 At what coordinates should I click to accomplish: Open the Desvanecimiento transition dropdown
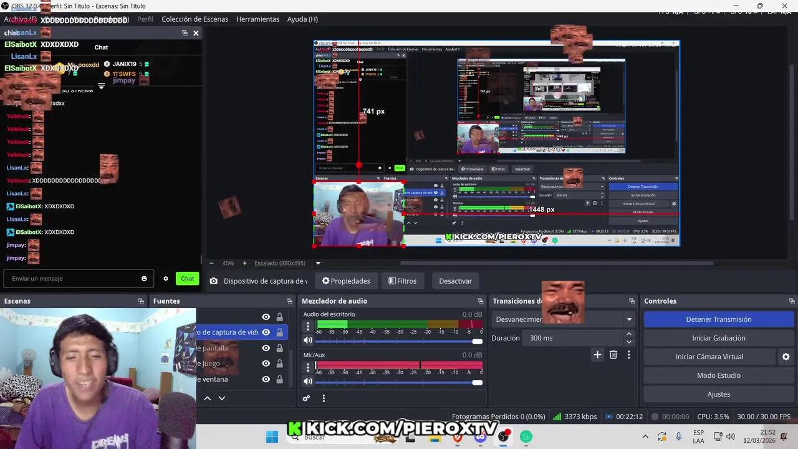(563, 319)
